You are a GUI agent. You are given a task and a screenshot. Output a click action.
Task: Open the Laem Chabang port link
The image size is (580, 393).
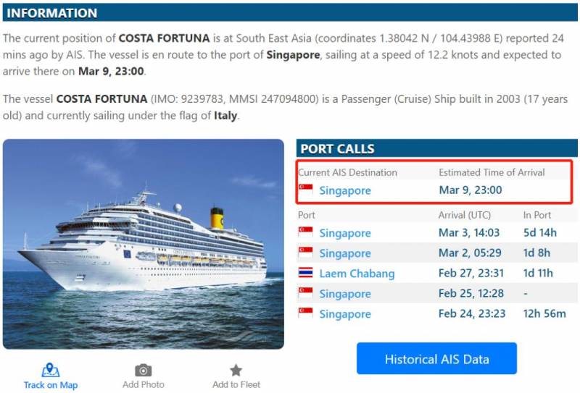pos(357,274)
